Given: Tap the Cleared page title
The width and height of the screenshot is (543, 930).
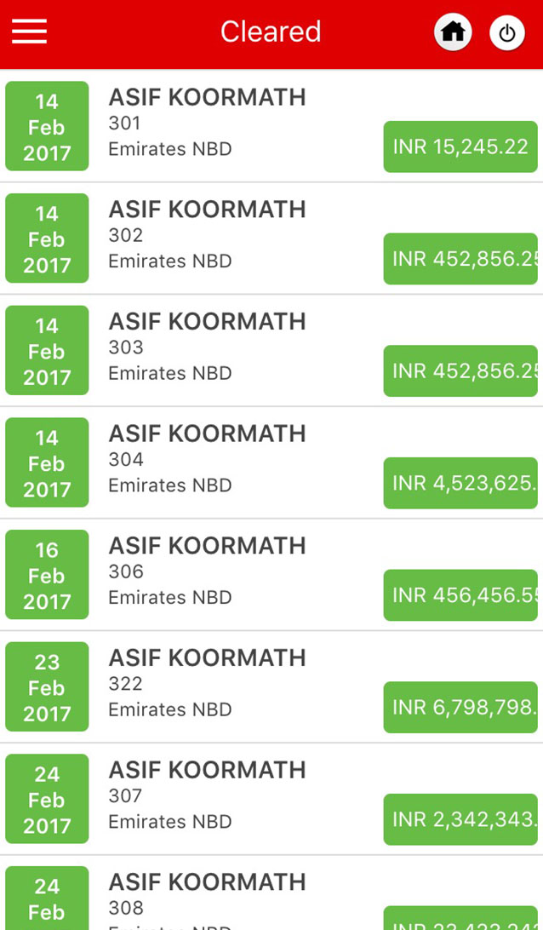Looking at the screenshot, I should click(x=271, y=32).
